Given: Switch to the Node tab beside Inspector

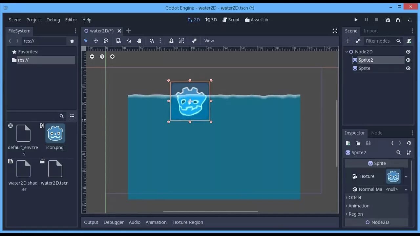Looking at the screenshot, I should coord(377,133).
